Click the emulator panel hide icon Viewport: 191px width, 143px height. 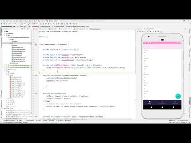tap(188, 29)
